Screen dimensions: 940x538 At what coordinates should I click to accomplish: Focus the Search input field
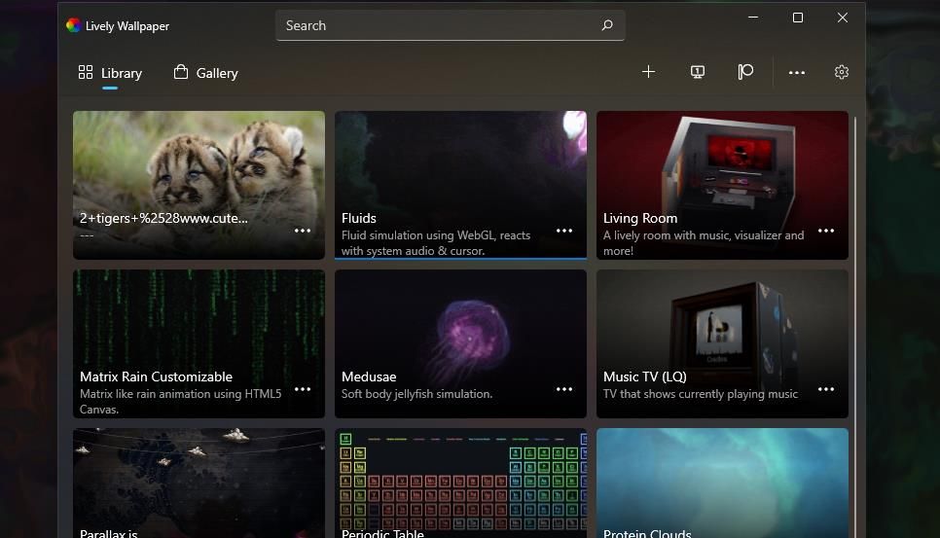[x=438, y=25]
